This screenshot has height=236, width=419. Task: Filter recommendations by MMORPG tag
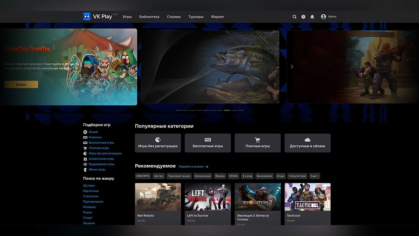[143, 176]
